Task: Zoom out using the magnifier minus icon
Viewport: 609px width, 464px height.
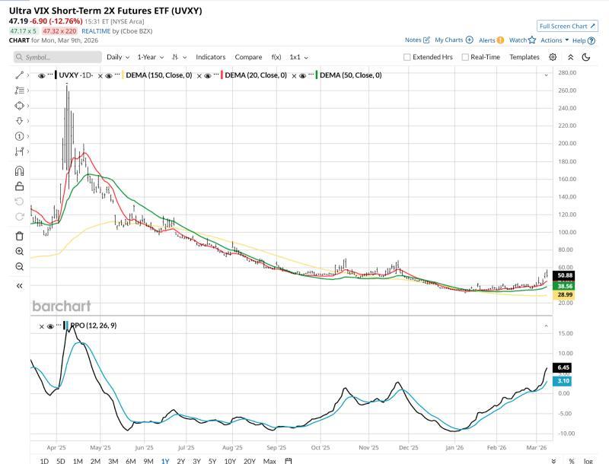Action: point(19,267)
